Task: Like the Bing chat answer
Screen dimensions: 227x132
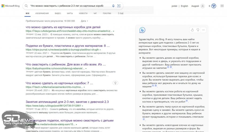Action: (x=192, y=30)
